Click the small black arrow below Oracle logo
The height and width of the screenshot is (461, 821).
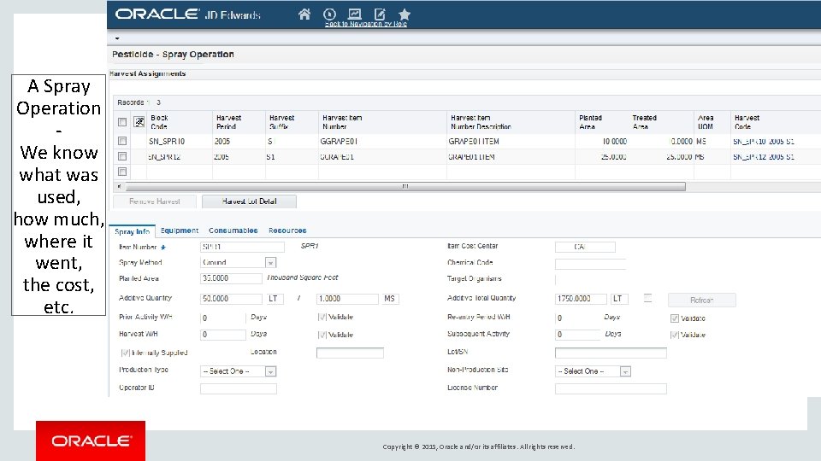click(x=117, y=38)
